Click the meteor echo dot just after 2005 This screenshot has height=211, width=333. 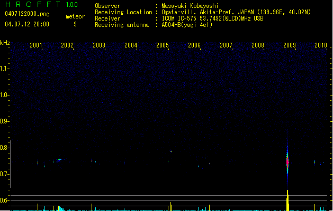coord(171,151)
